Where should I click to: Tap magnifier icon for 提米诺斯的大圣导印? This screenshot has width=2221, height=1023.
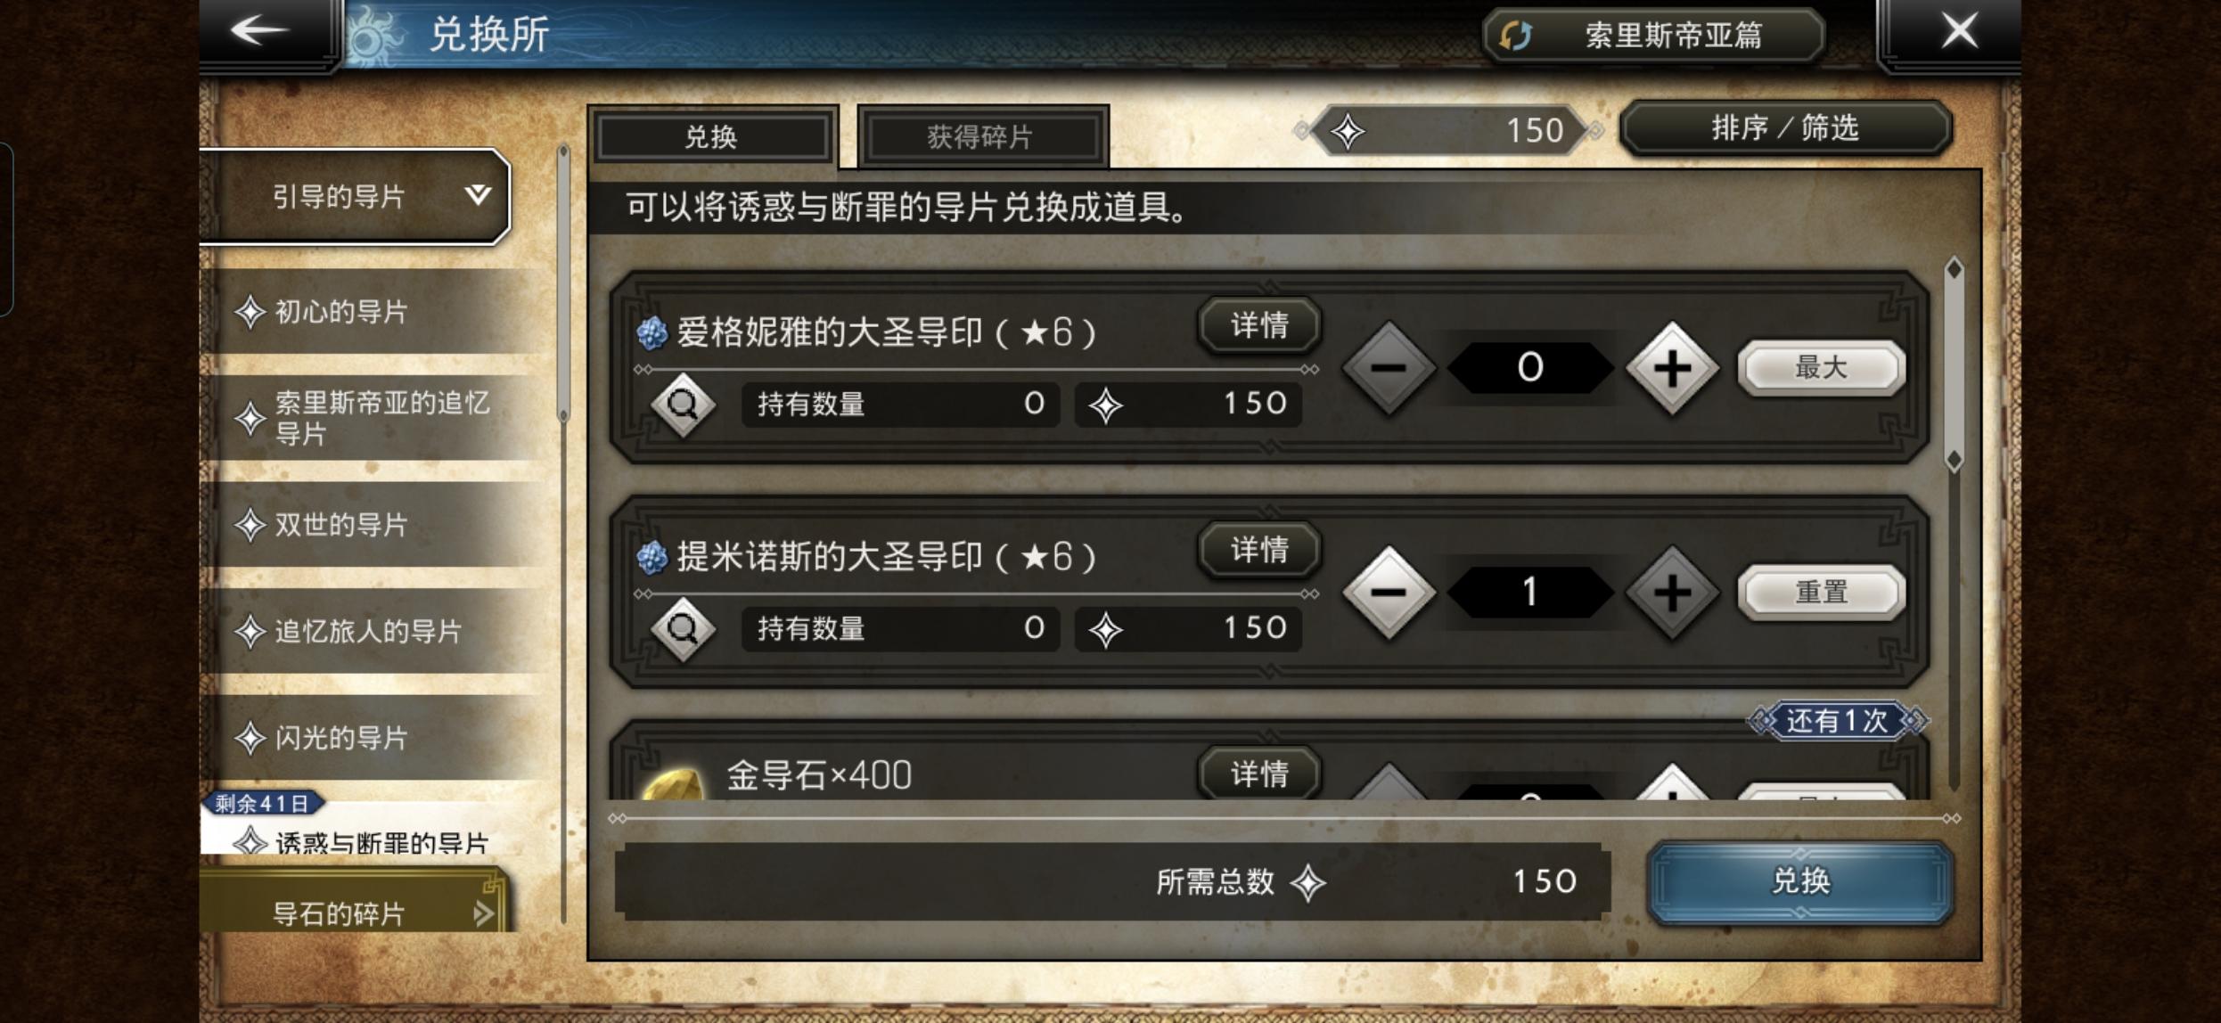[x=683, y=629]
